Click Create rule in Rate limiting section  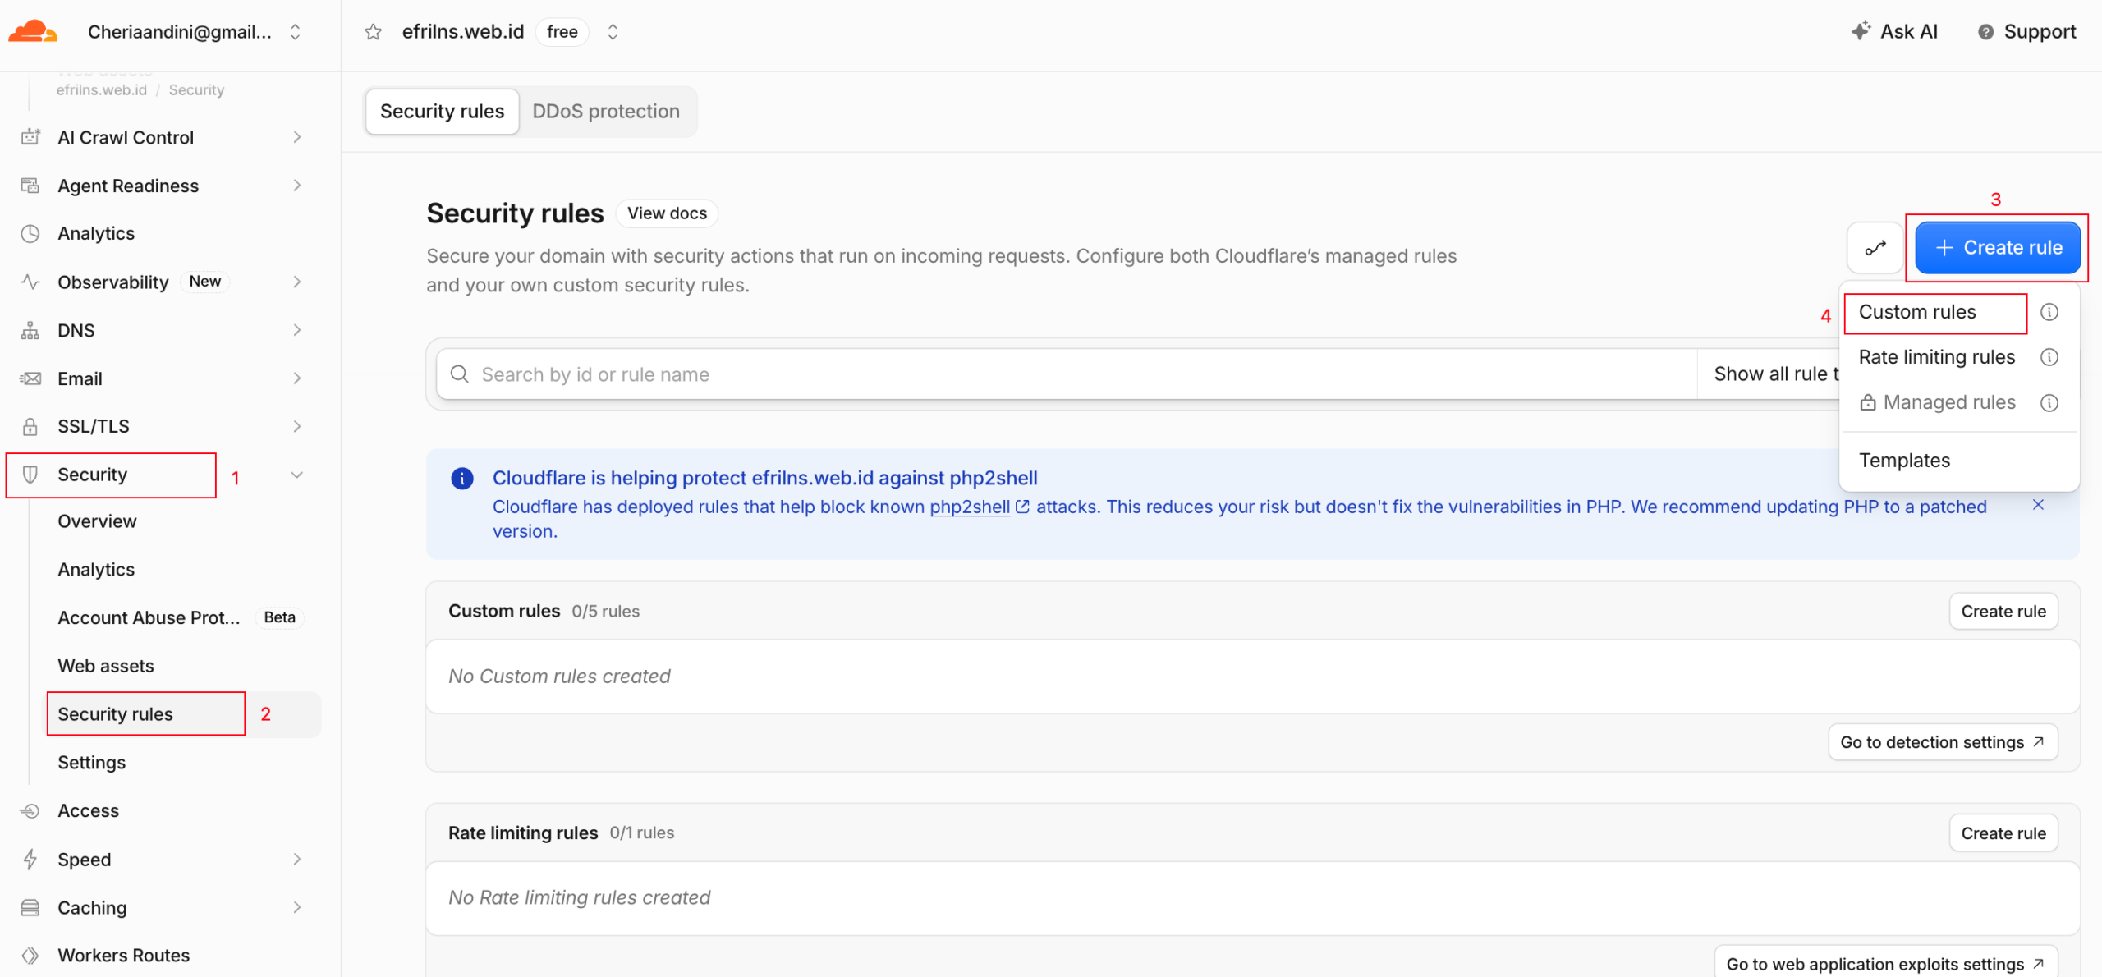pyautogui.click(x=2003, y=833)
